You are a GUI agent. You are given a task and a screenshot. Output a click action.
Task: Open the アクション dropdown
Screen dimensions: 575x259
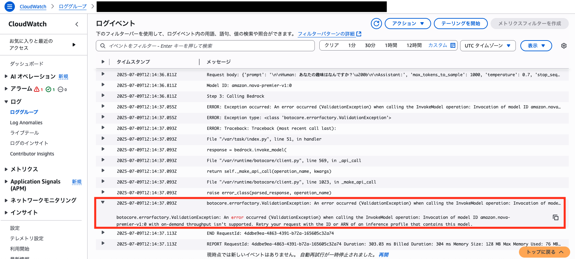click(408, 24)
